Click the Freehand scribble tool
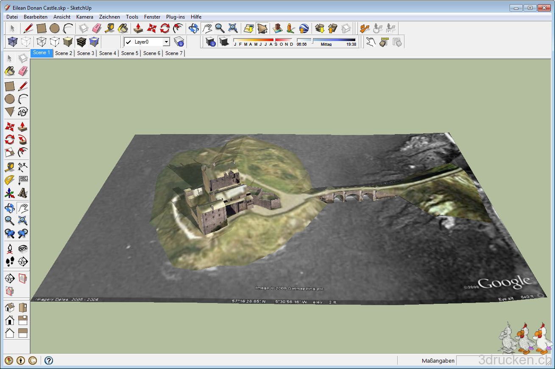Screen dimensions: 555x369 [23, 112]
